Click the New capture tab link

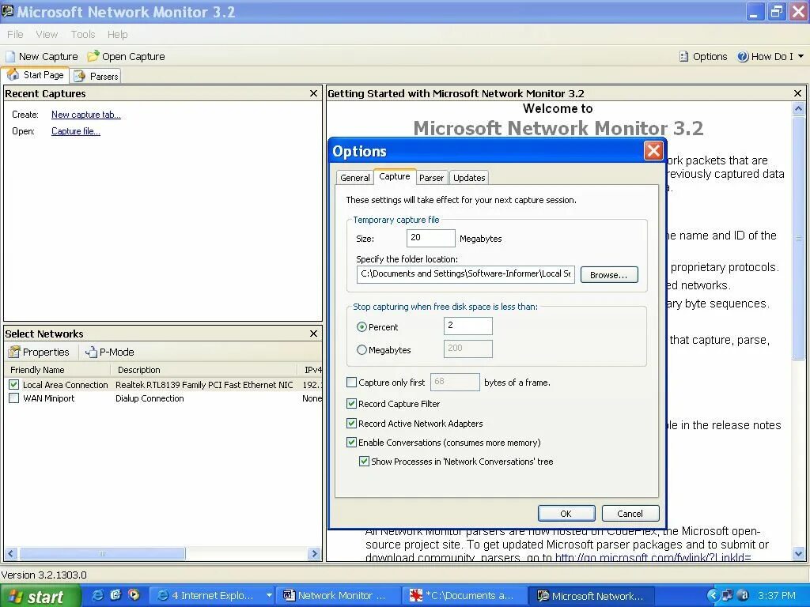(85, 115)
